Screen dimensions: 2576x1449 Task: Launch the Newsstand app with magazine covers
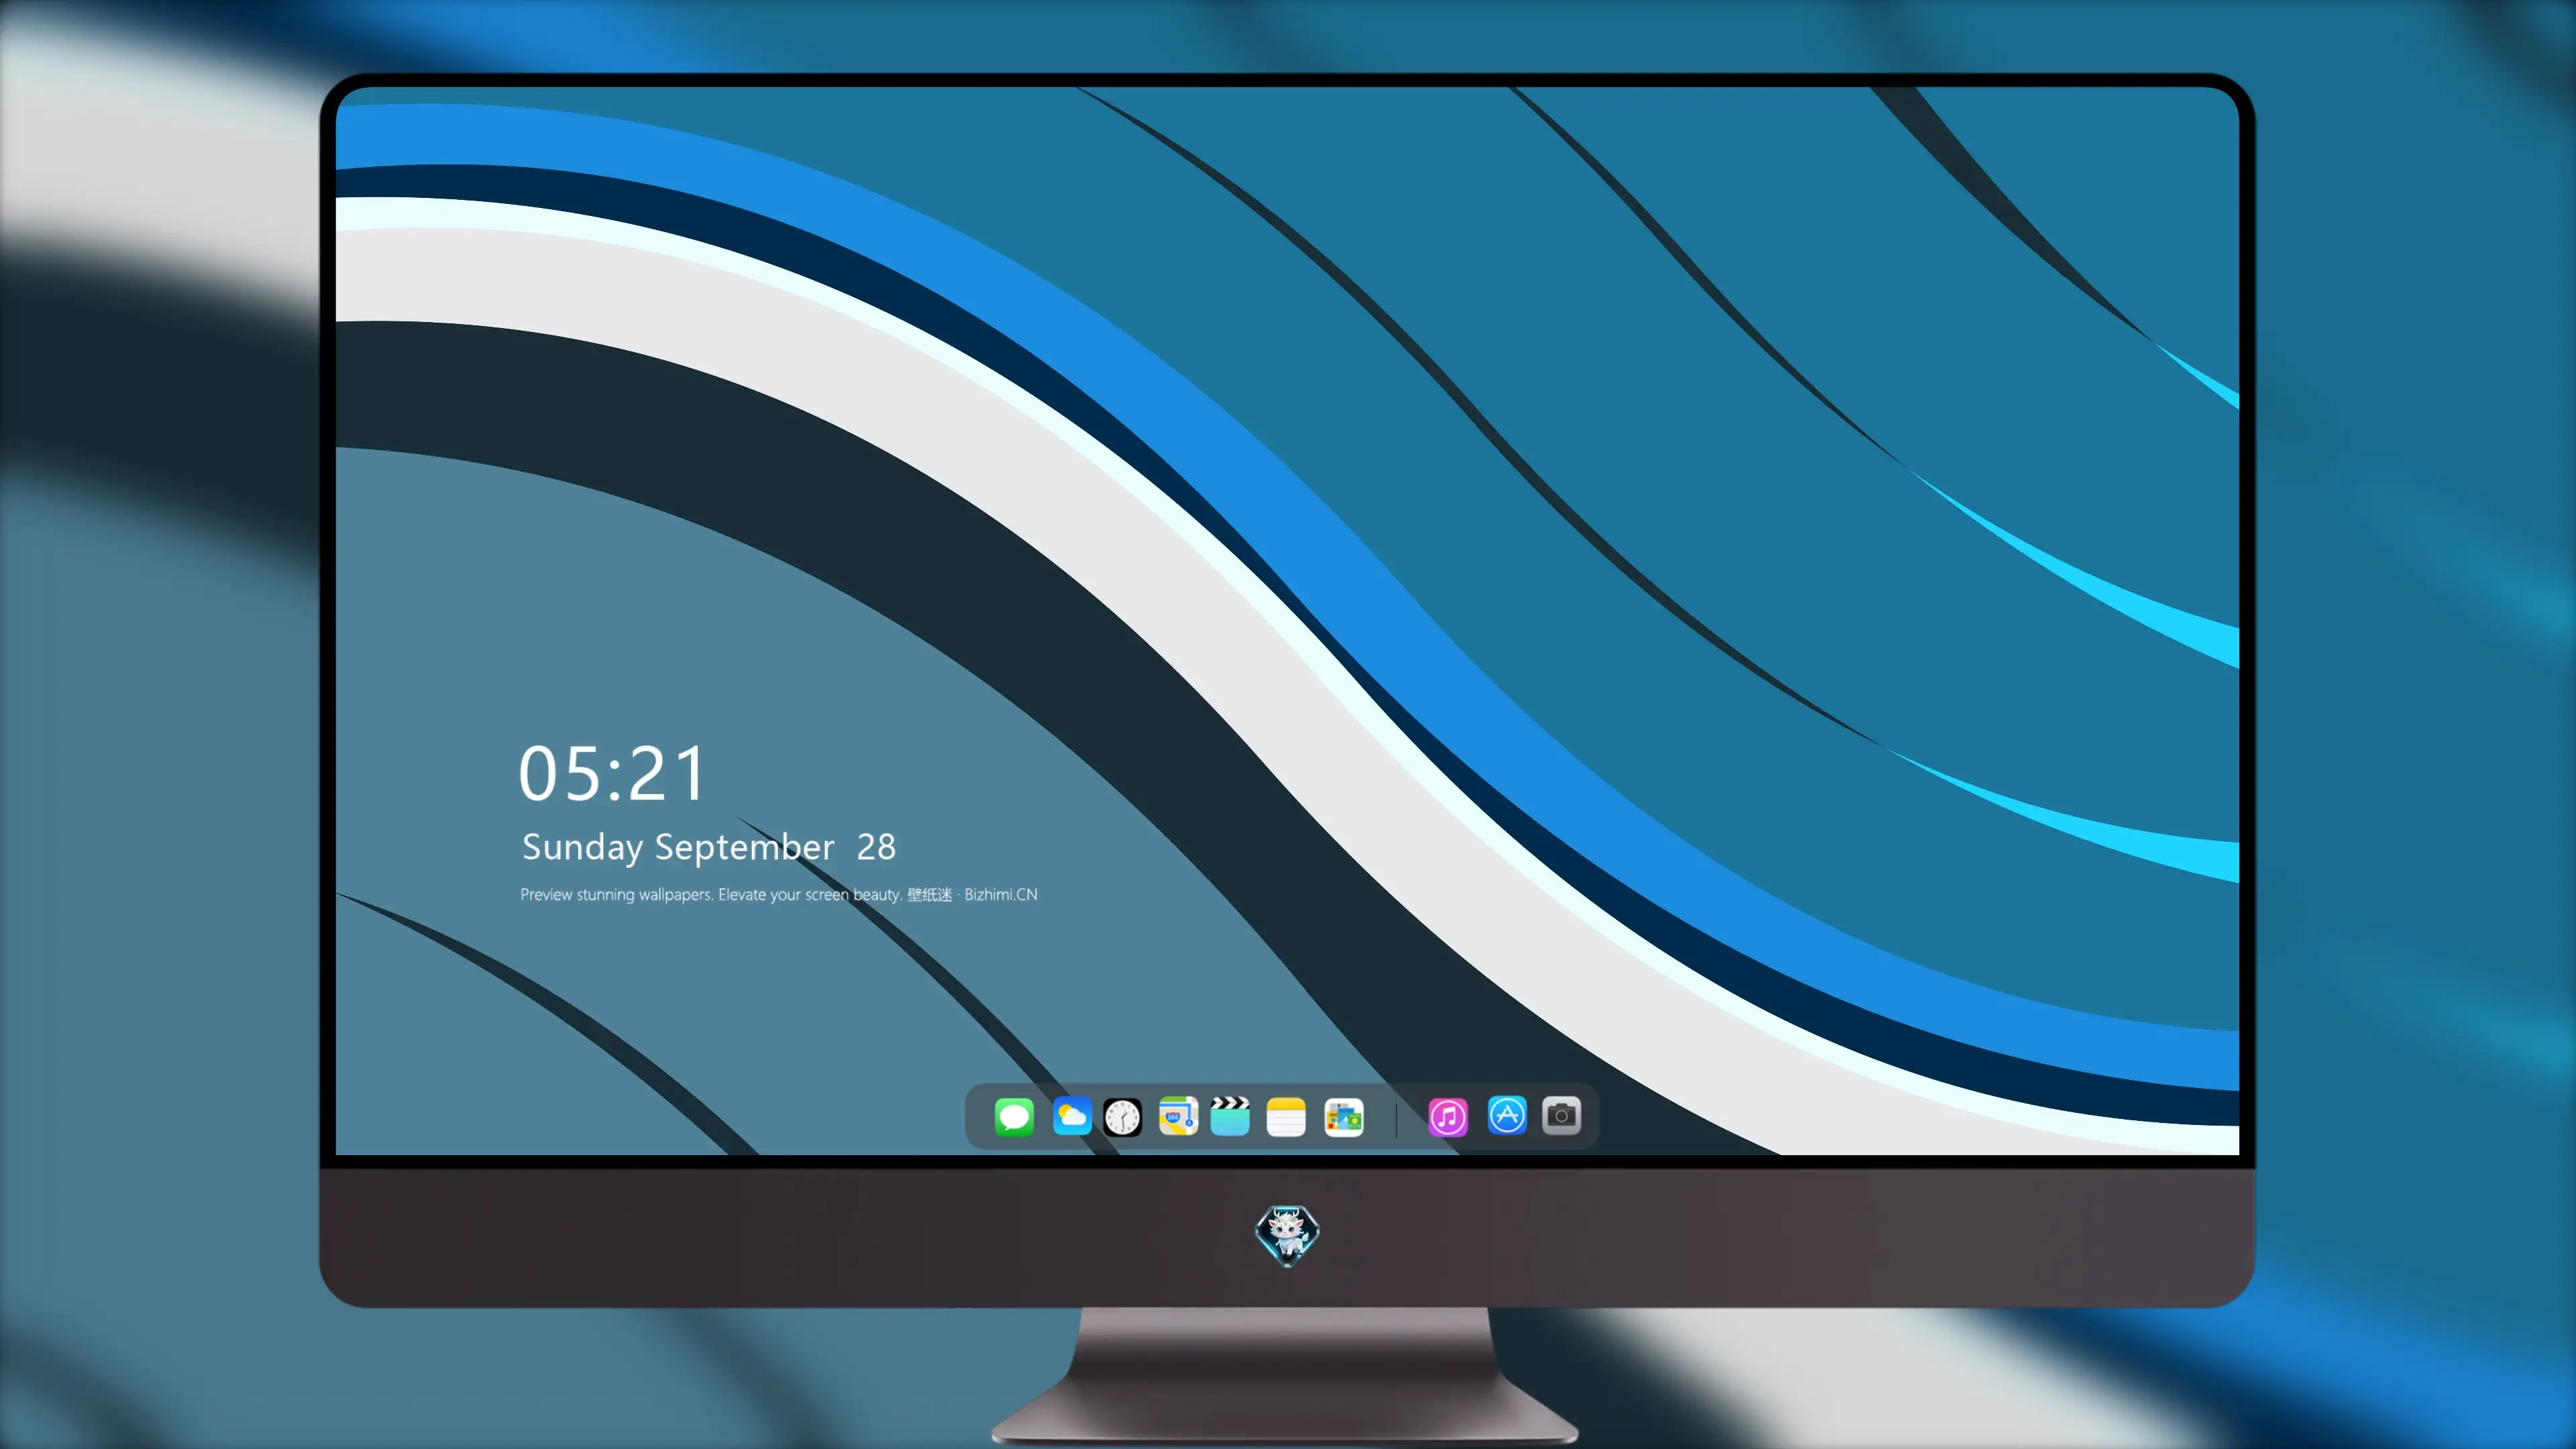[1344, 1117]
